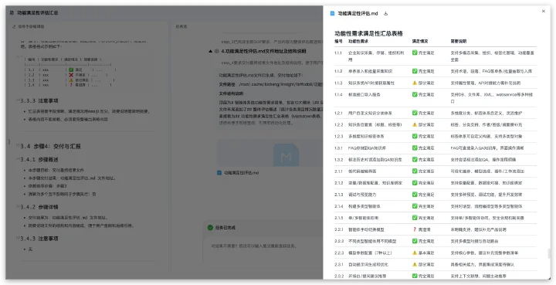Click the small file icon beside 功能满足性评估.md link
The width and height of the screenshot is (556, 285).
219,173
